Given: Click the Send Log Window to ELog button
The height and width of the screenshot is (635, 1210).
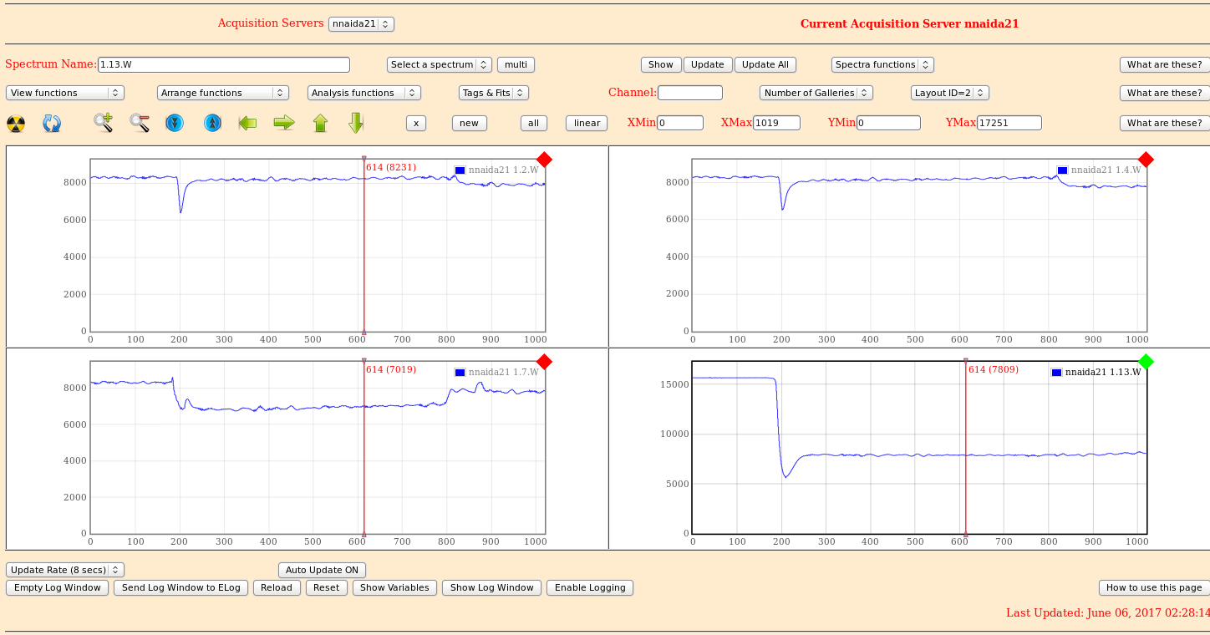Looking at the screenshot, I should pyautogui.click(x=180, y=587).
